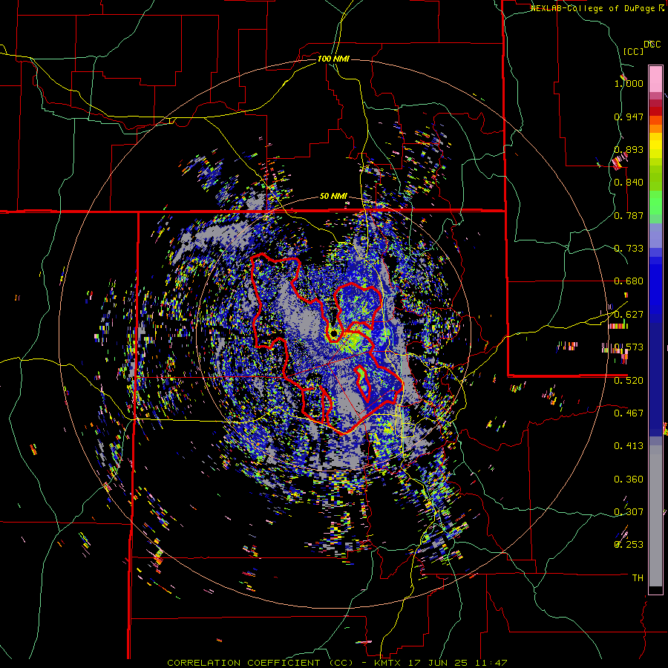This screenshot has height=668, width=668.
Task: Click the NEXLAB-College of DuPage title text
Action: 597,8
